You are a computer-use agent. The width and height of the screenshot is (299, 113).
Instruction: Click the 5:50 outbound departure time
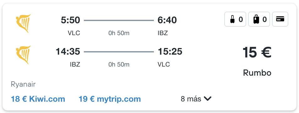pos(70,20)
